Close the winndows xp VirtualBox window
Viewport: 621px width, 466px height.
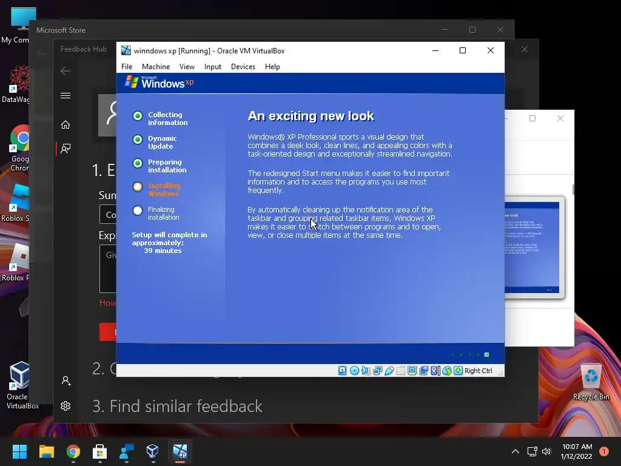[x=490, y=50]
